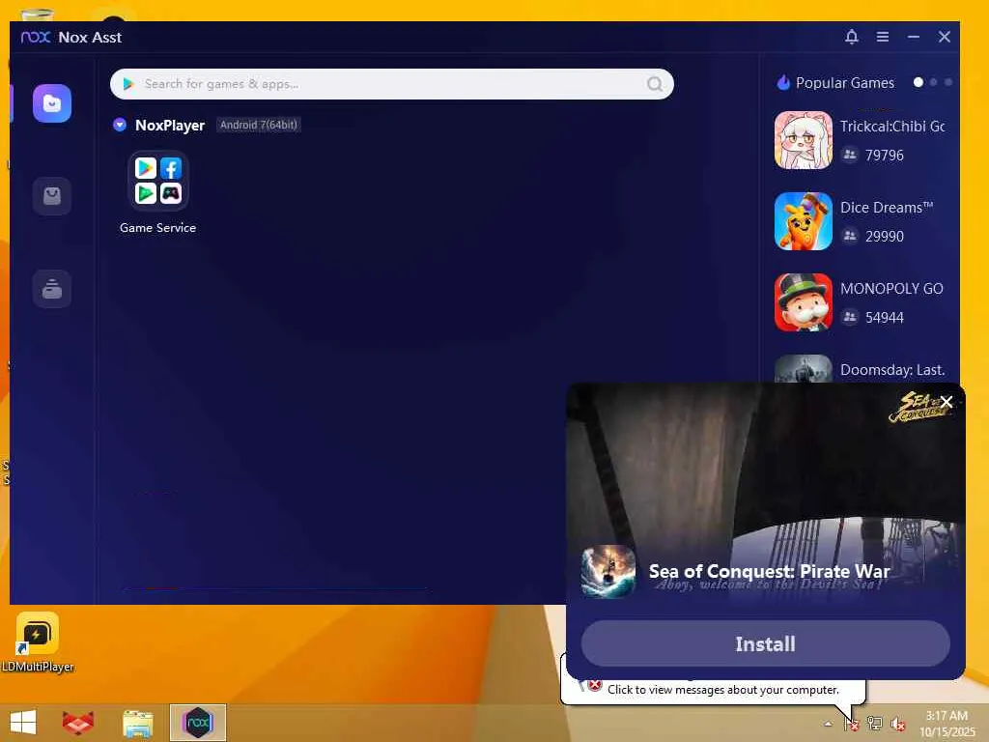
Task: Open the Windows Start button
Action: point(23,723)
